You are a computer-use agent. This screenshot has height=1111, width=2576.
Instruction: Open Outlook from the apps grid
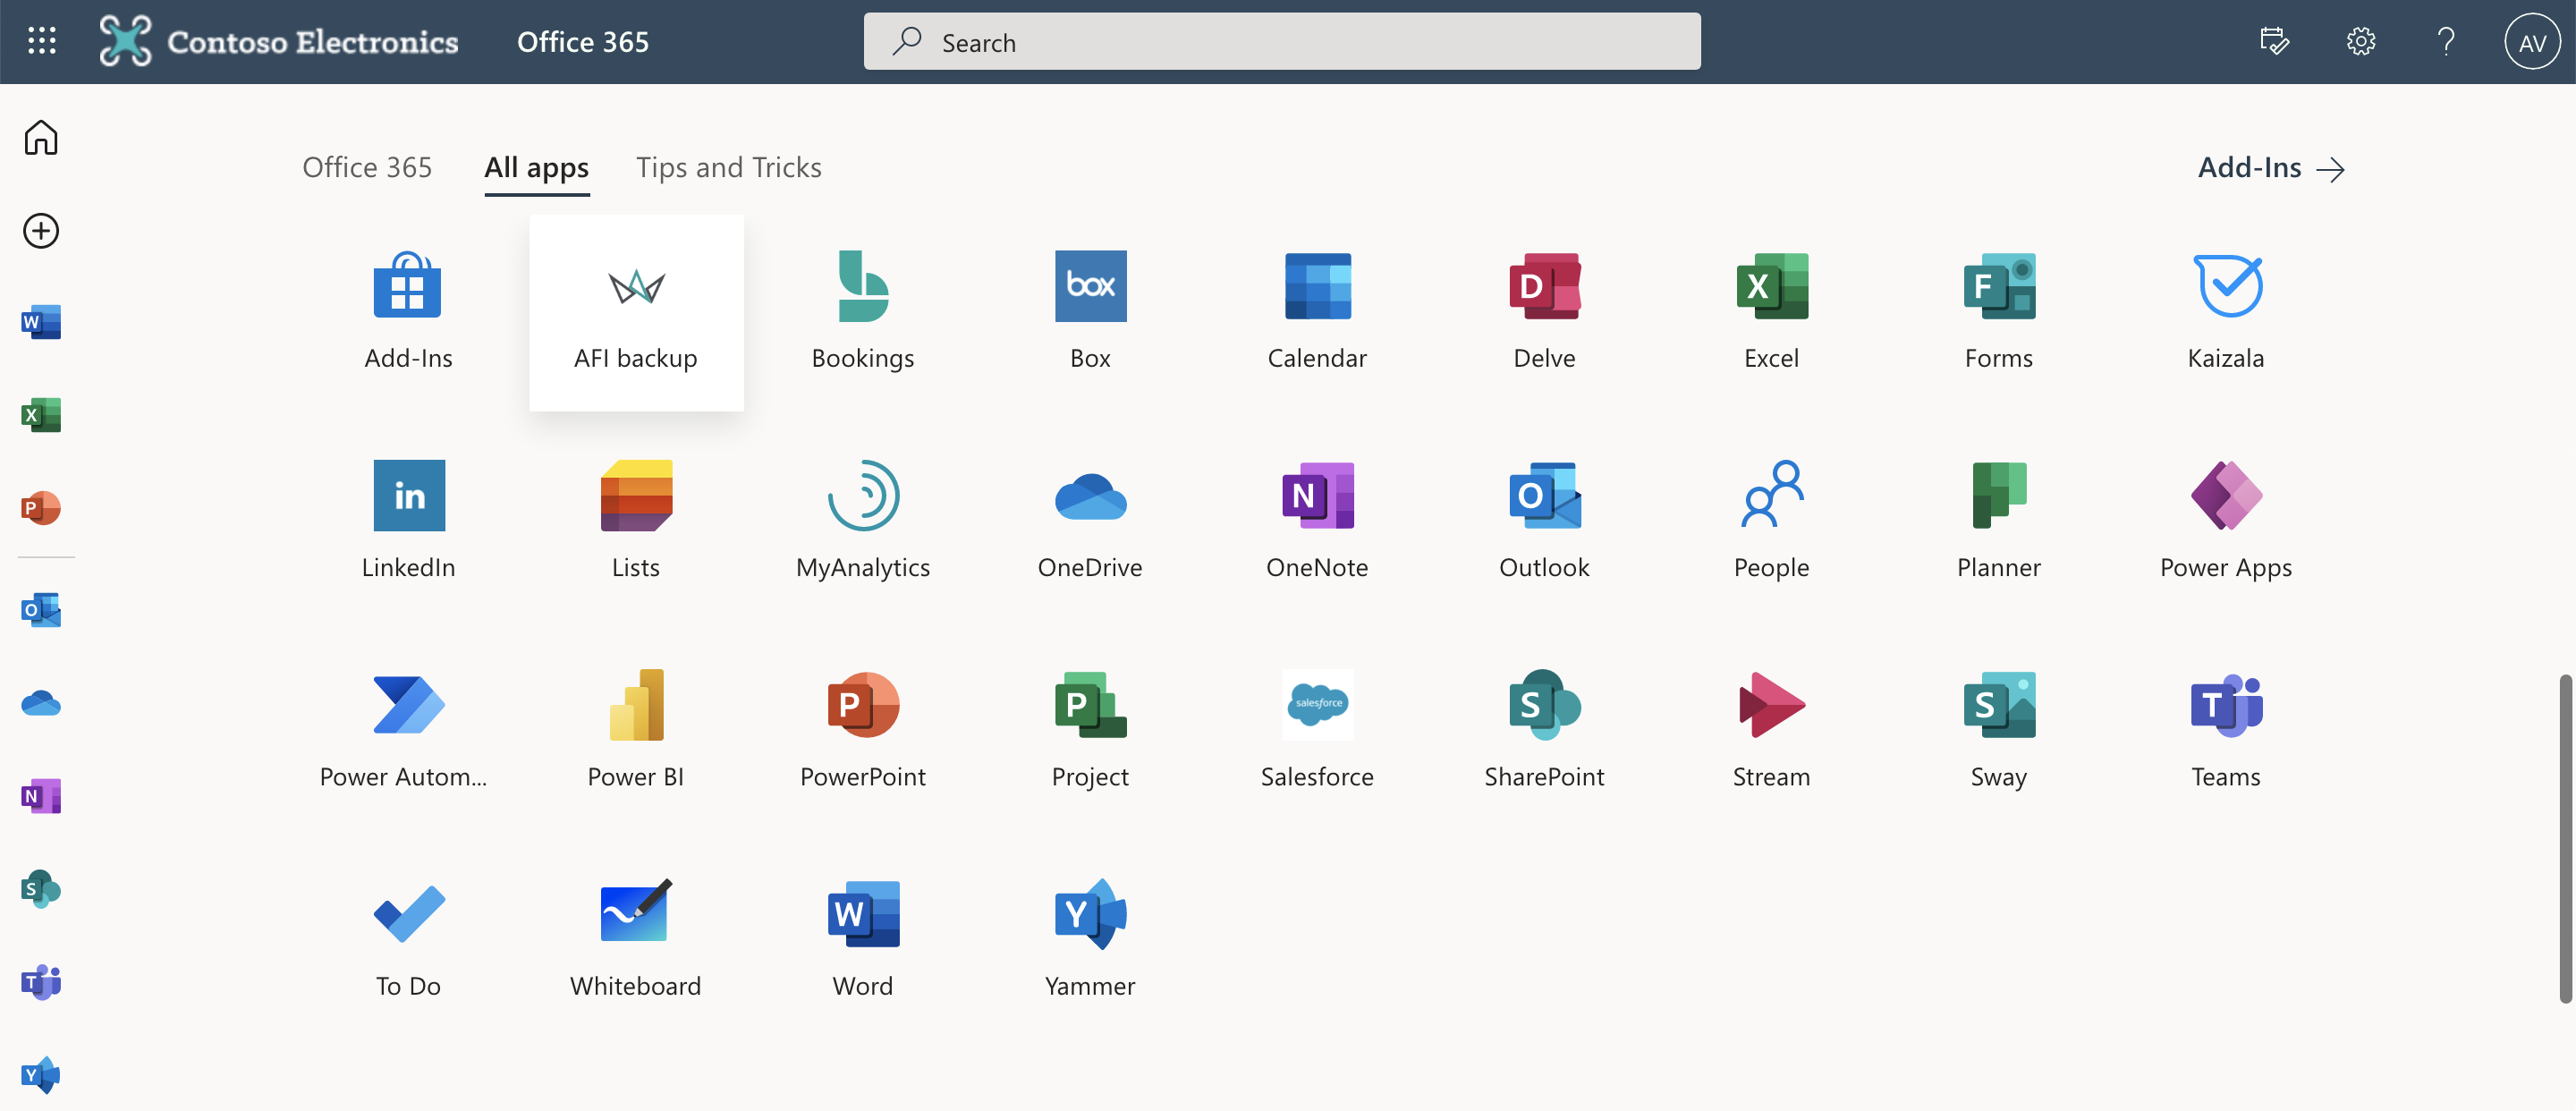click(x=1544, y=520)
